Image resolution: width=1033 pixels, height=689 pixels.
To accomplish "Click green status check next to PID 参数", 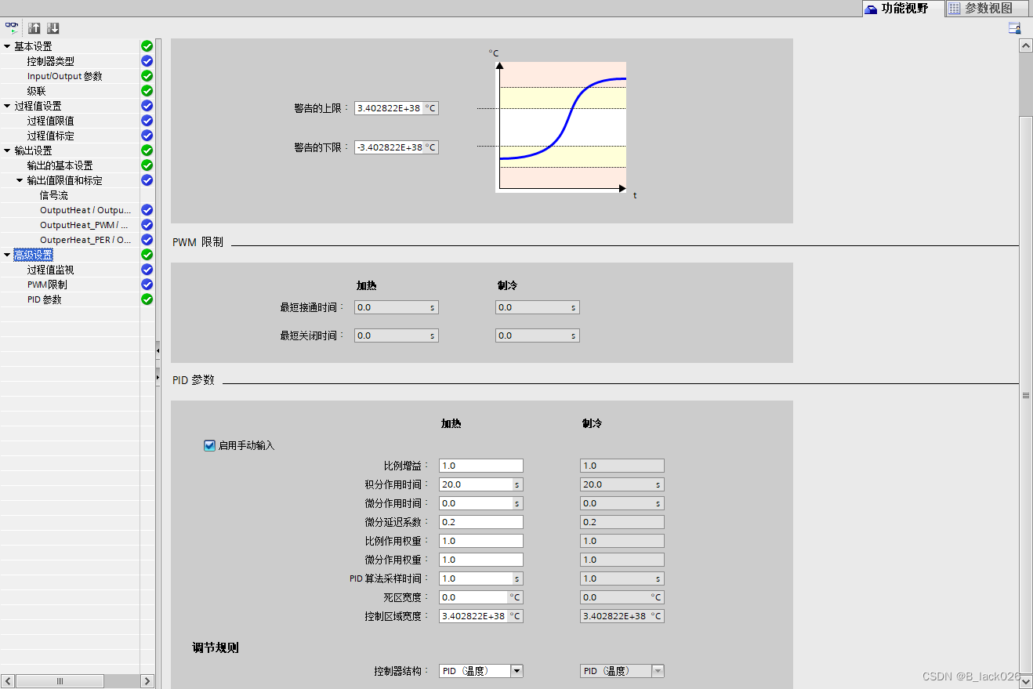I will click(x=147, y=299).
